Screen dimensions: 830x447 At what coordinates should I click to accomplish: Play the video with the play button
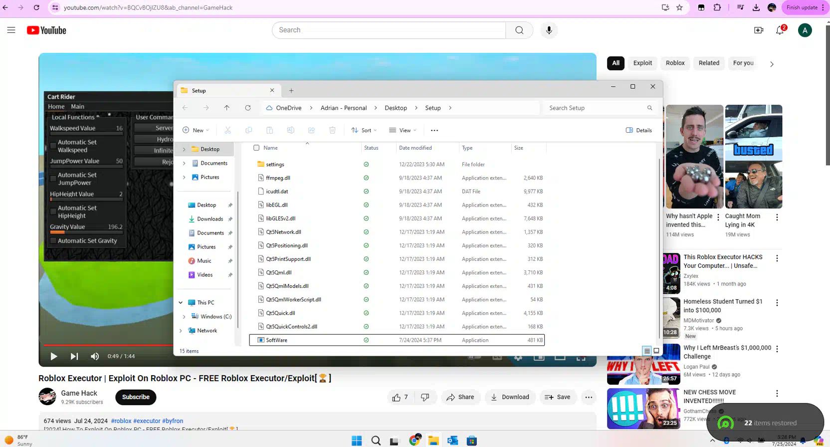(54, 356)
